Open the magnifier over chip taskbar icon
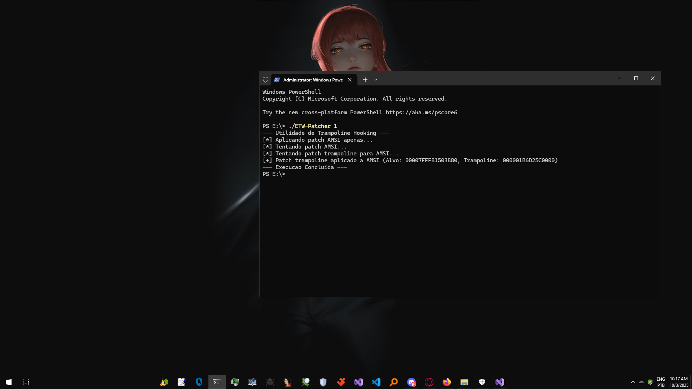Viewport: 692px width, 389px height. pyautogui.click(x=305, y=382)
